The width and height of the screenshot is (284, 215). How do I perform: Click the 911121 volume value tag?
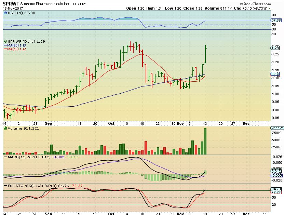[x=277, y=128]
